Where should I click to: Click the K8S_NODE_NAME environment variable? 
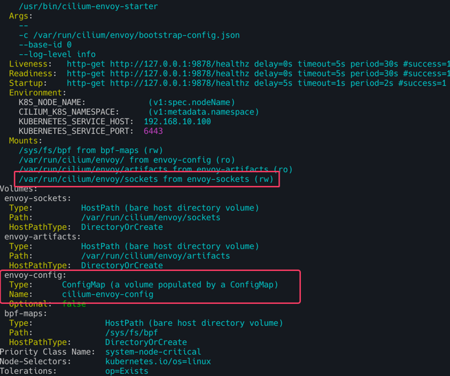pyautogui.click(x=52, y=102)
